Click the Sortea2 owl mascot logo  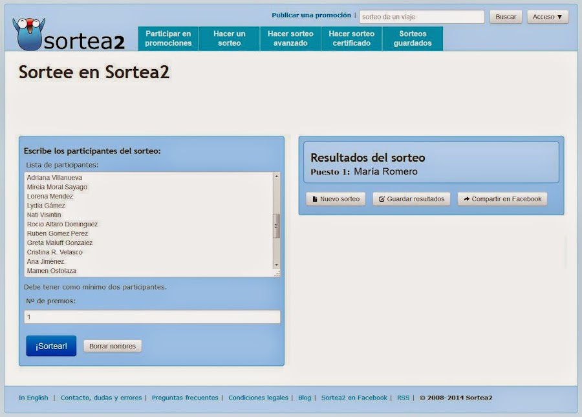pyautogui.click(x=28, y=34)
